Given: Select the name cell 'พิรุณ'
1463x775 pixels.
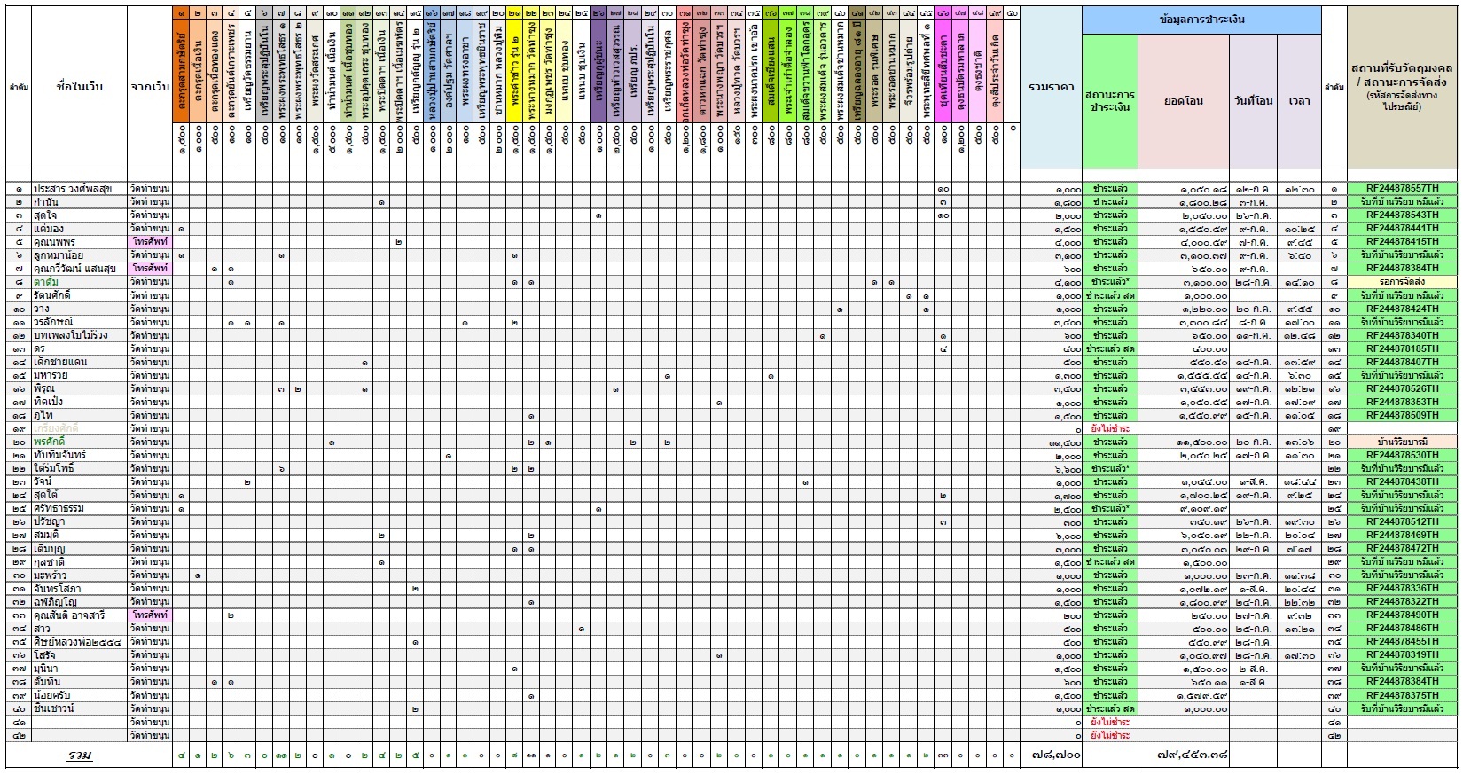Looking at the screenshot, I should [79, 388].
